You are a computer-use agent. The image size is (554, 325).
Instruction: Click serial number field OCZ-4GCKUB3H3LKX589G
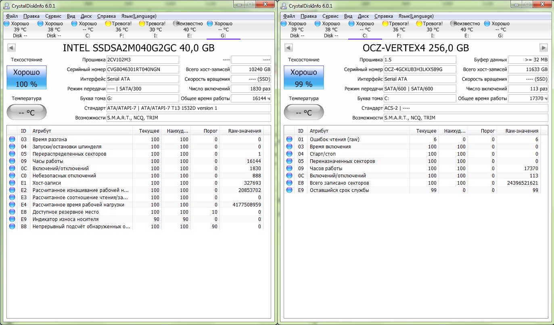pyautogui.click(x=420, y=69)
